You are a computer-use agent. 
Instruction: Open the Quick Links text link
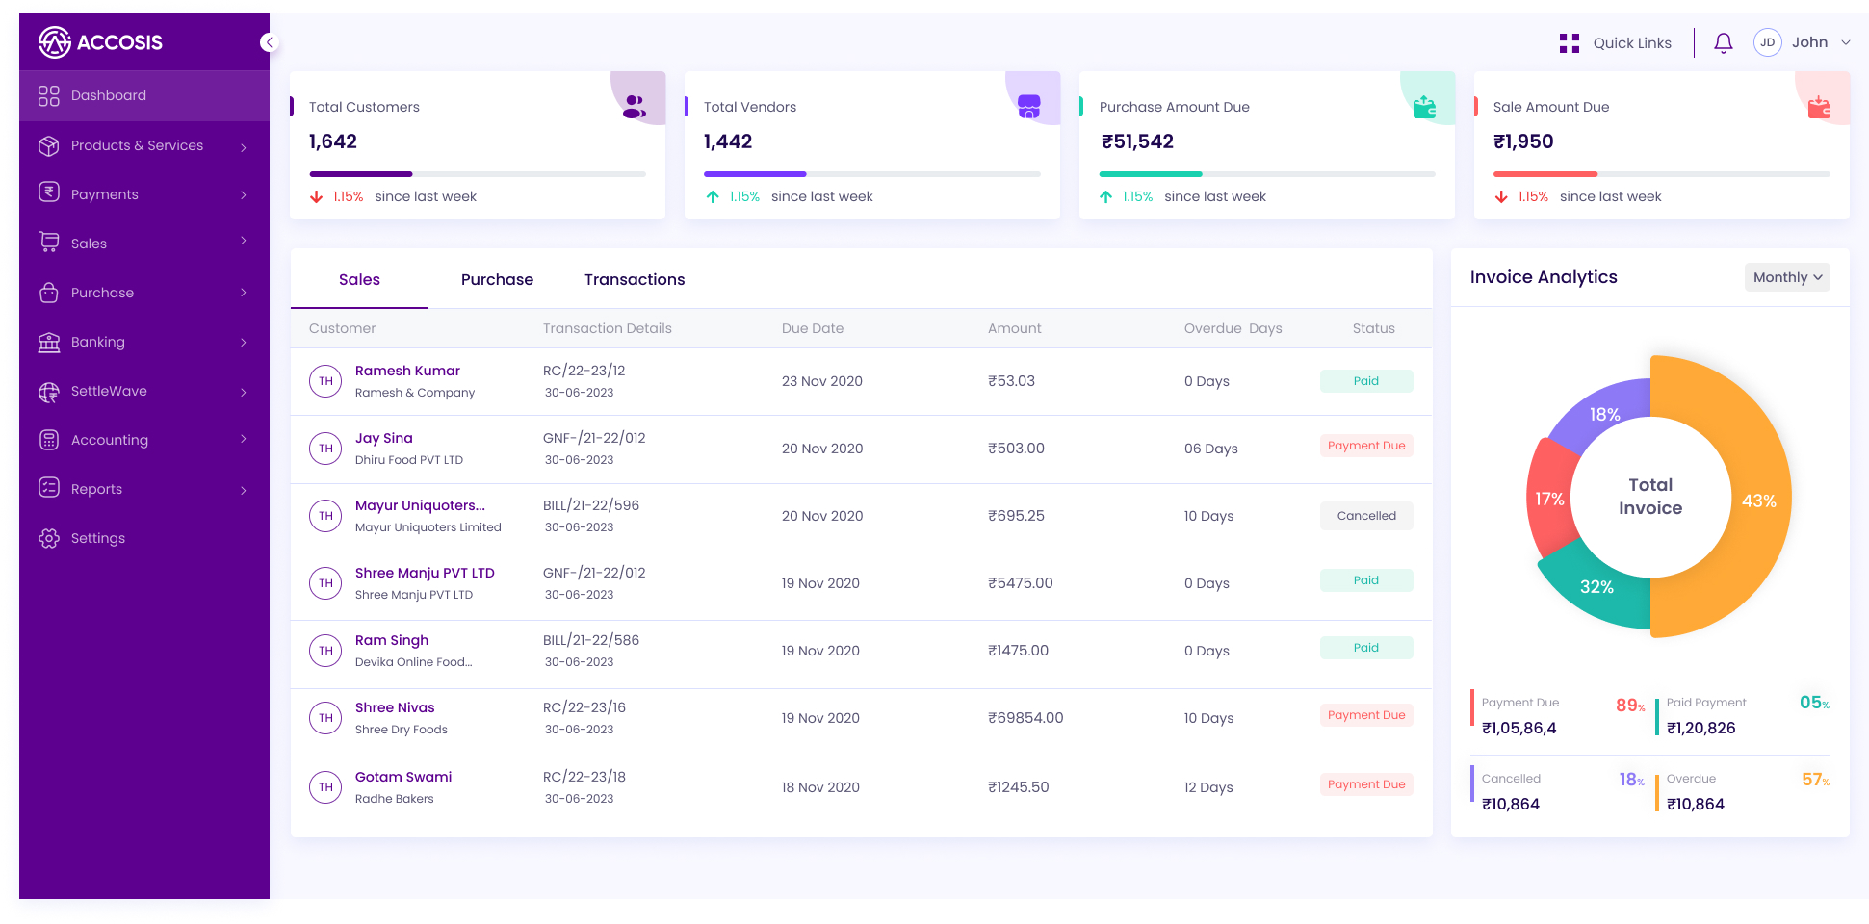pyautogui.click(x=1632, y=43)
